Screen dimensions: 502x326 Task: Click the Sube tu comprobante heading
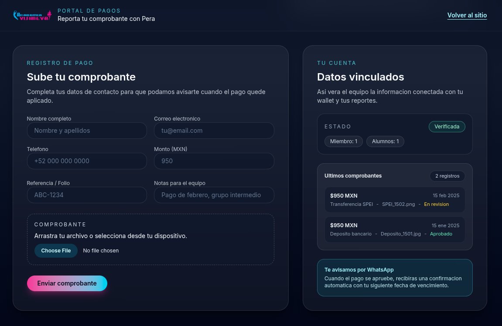point(81,77)
